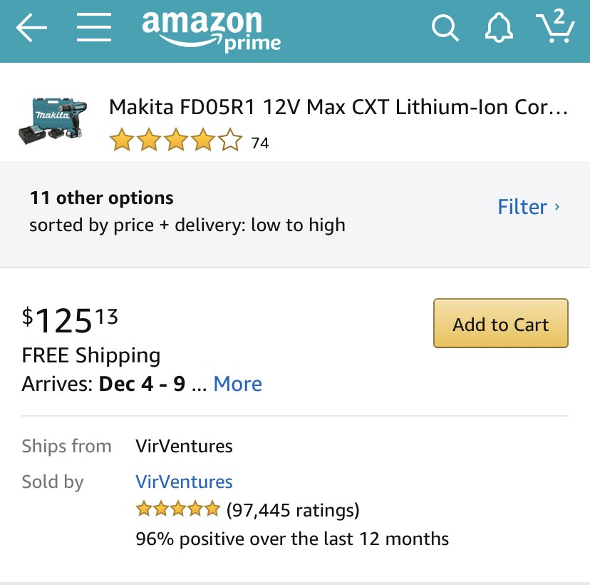This screenshot has width=590, height=585.
Task: Expand the chevron next to Filter
Action: pos(557,207)
